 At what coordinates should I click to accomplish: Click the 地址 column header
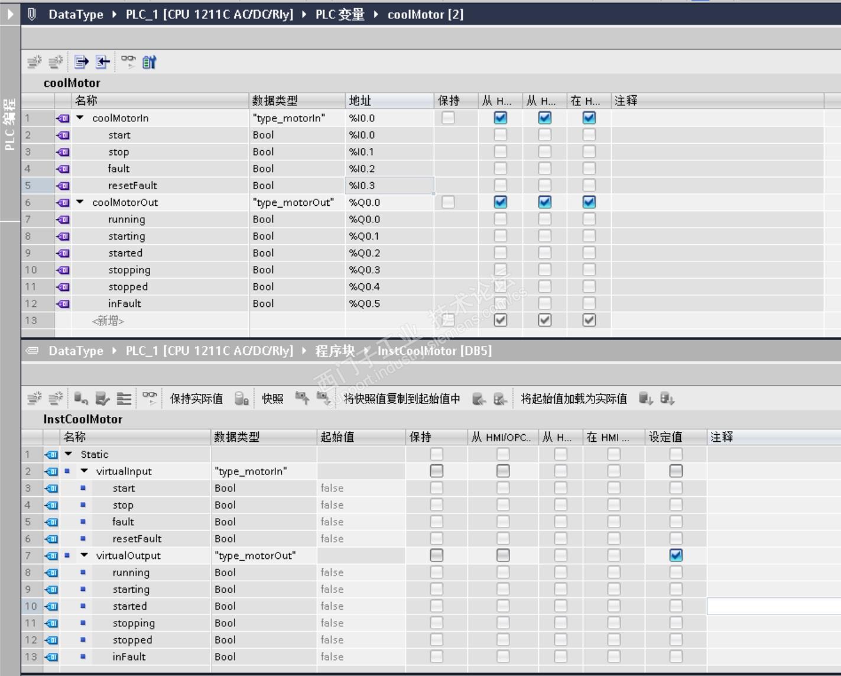[x=389, y=101]
